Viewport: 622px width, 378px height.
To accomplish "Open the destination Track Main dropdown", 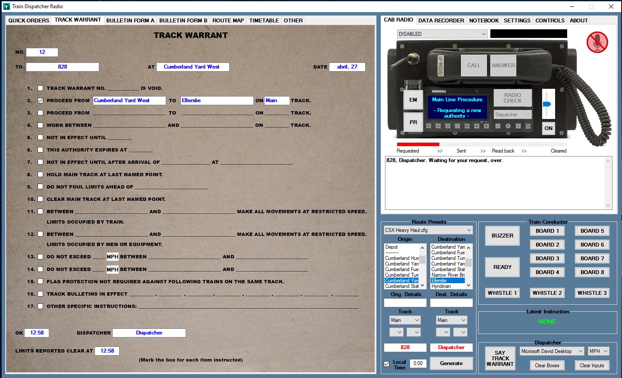I will pos(452,320).
